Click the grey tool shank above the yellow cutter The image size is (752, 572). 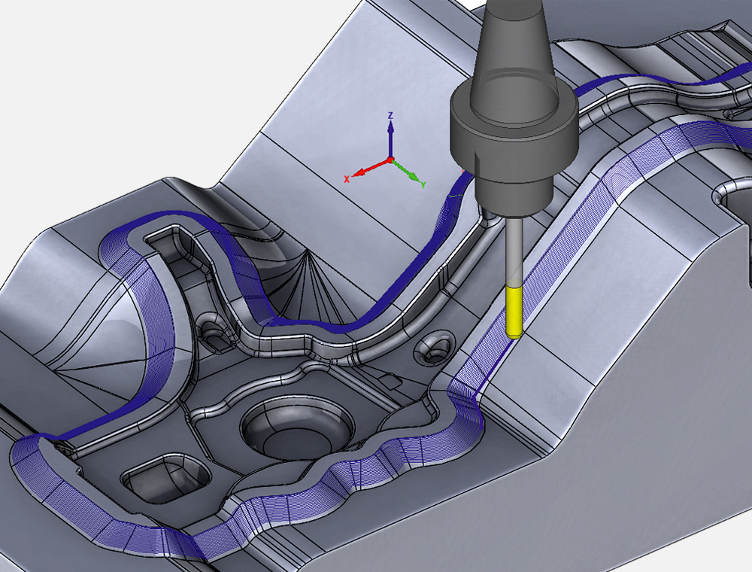(x=514, y=251)
